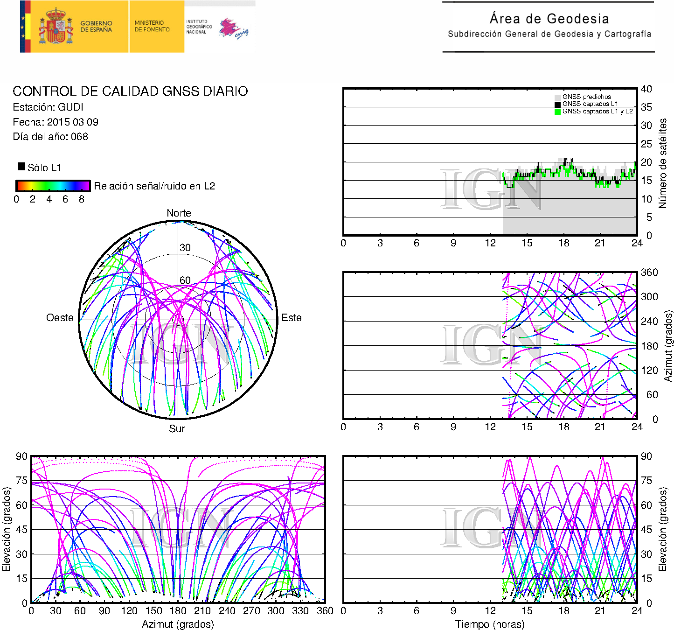Click the 'Fecha: 2015 03 09' line
Viewport: 674px width, 630px height.
pos(56,122)
